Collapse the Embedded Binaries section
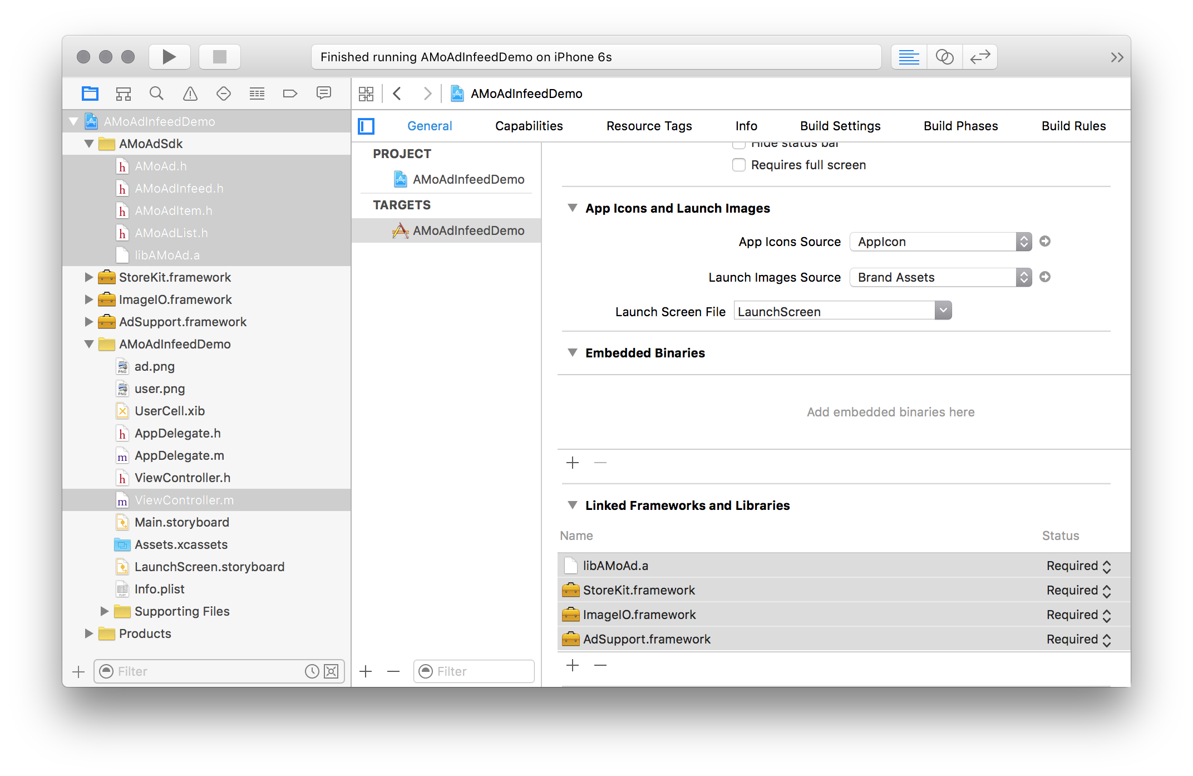Viewport: 1193px width, 776px height. coord(572,353)
